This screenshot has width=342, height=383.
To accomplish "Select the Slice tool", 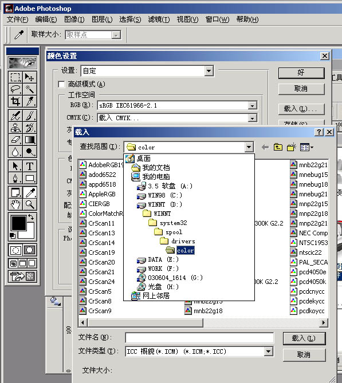I will [30, 101].
